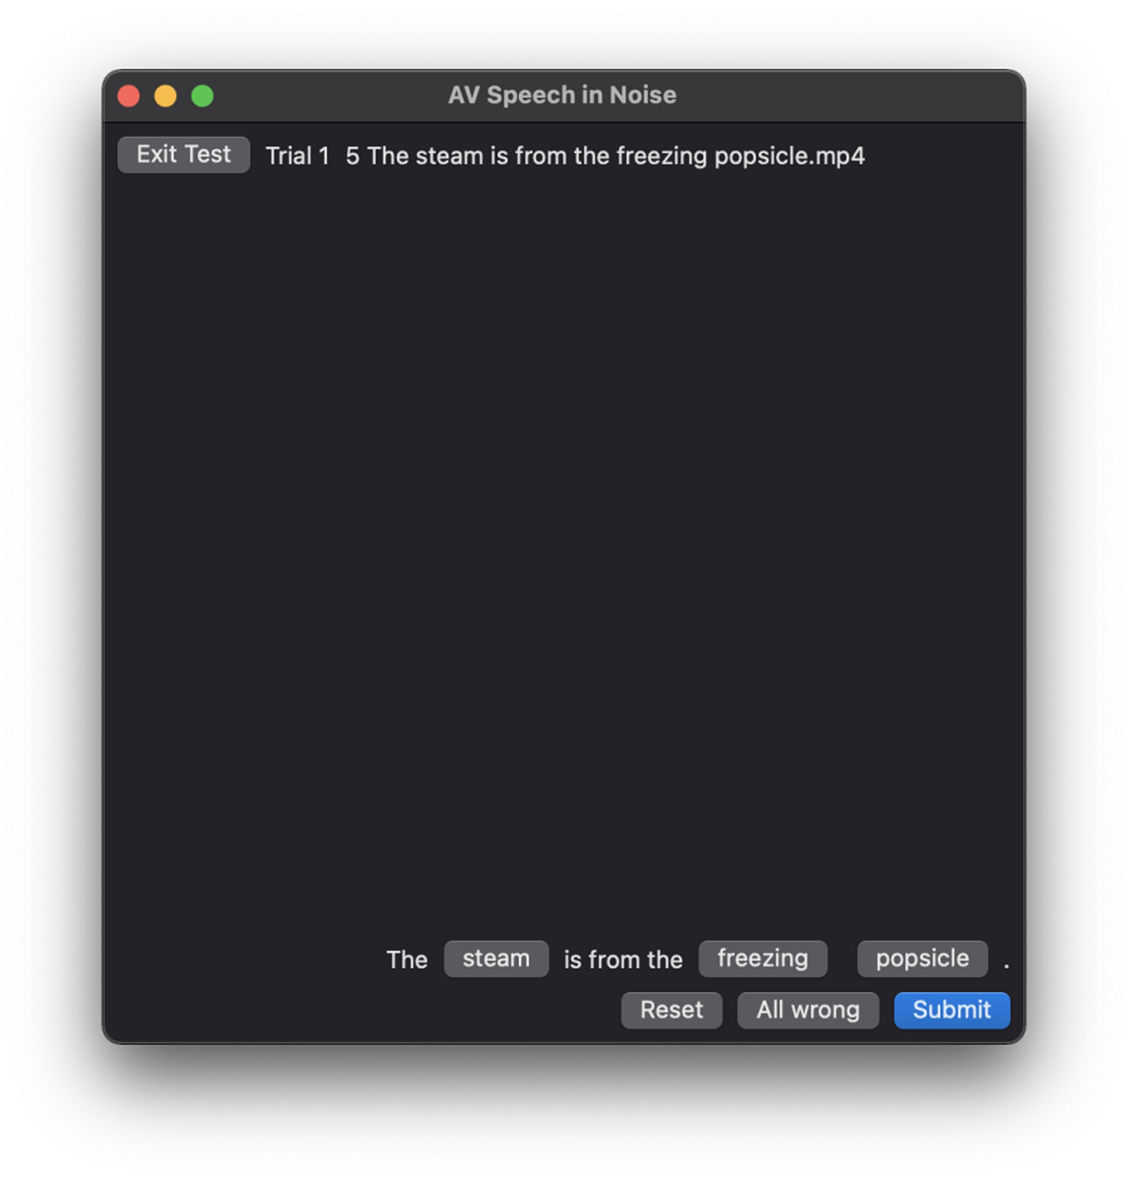Click the gap between freezing and popsicle

click(842, 958)
